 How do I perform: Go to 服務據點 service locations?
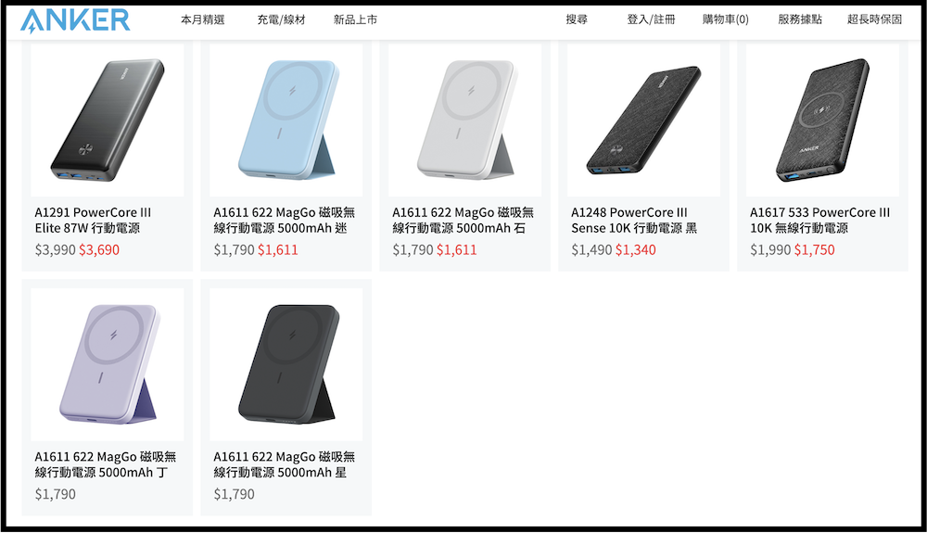pos(799,19)
